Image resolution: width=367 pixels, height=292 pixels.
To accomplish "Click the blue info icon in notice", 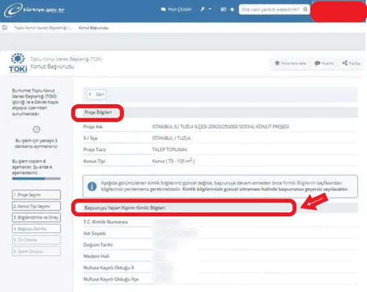I will tap(92, 186).
